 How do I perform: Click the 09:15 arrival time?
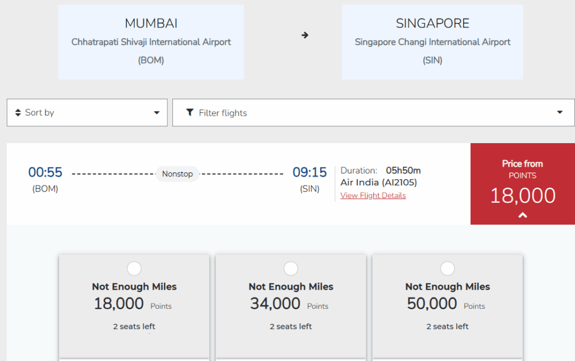(x=309, y=172)
